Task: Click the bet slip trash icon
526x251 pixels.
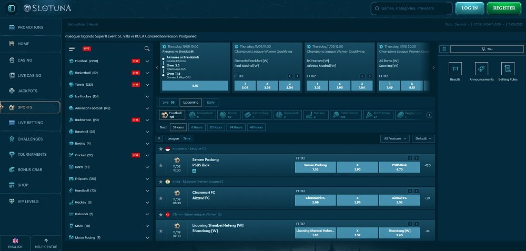Action: 444,49
